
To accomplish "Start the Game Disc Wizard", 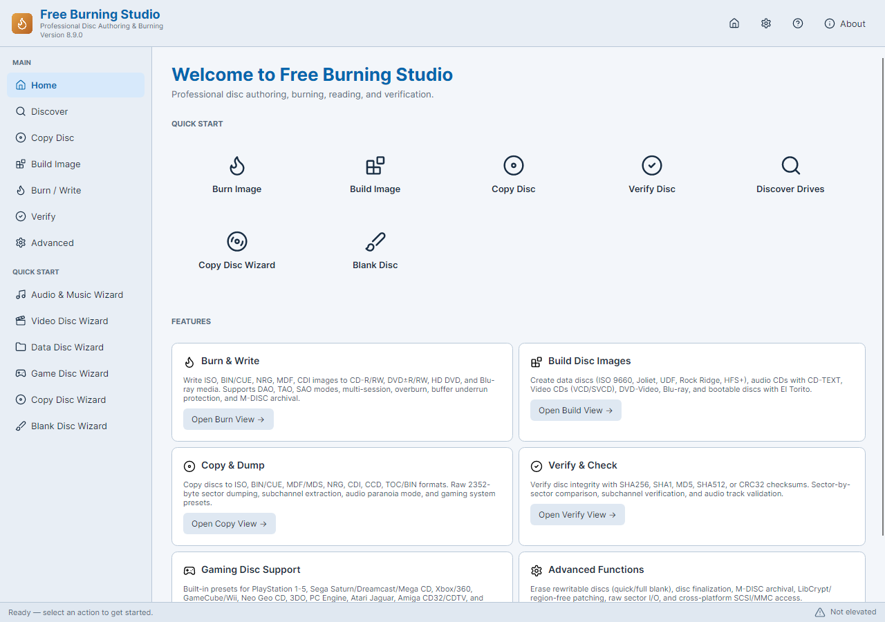I will click(x=76, y=373).
